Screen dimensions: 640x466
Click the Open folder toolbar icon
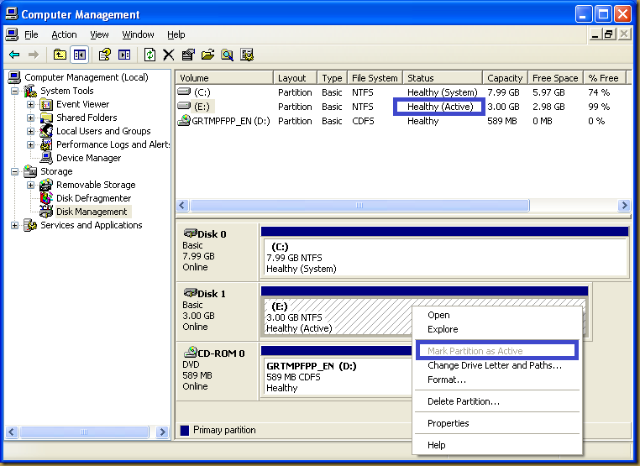(207, 55)
